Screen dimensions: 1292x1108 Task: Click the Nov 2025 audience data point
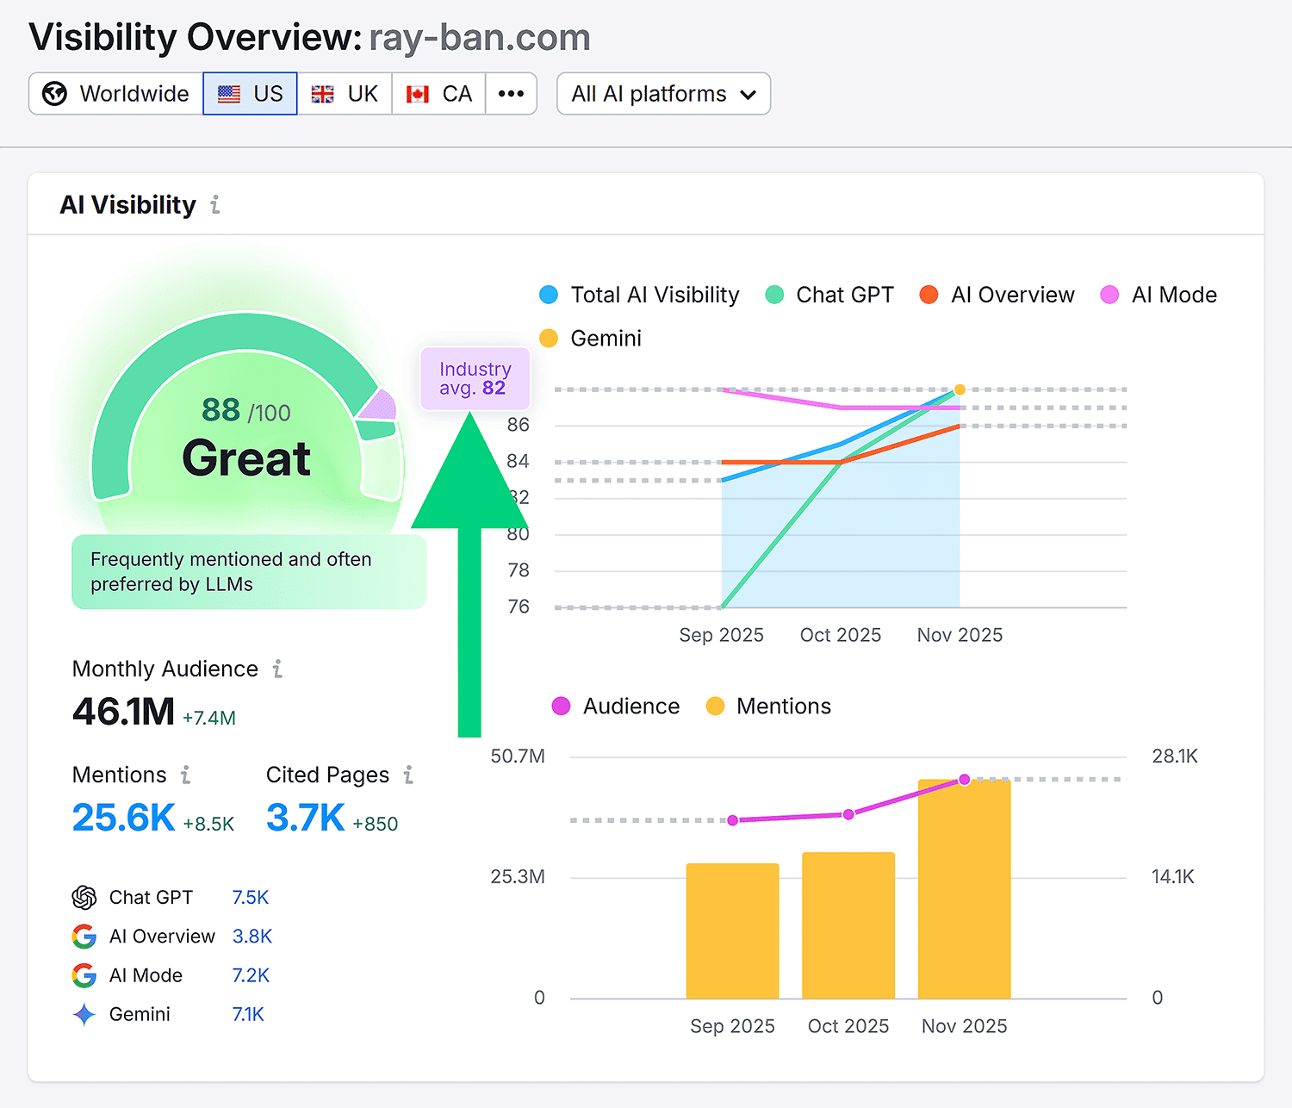pyautogui.click(x=965, y=780)
